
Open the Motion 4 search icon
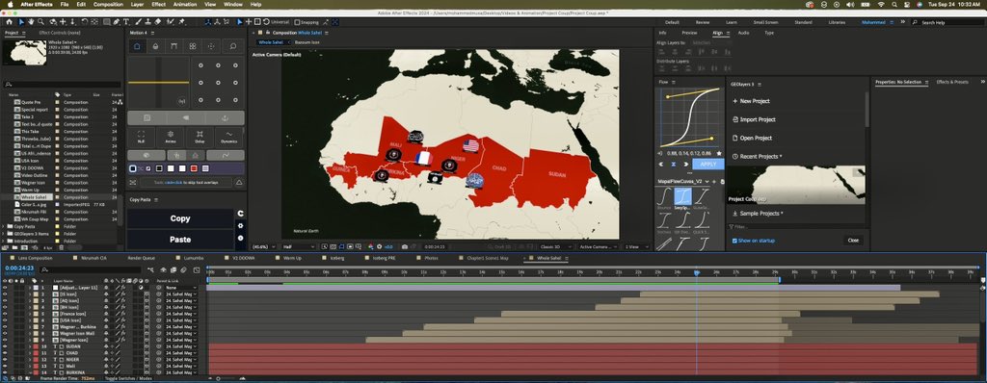click(232, 46)
